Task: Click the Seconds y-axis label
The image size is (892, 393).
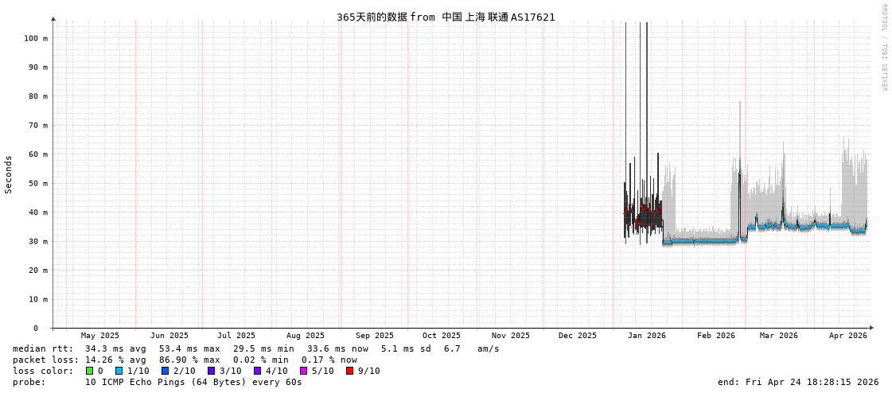Action: [9, 174]
